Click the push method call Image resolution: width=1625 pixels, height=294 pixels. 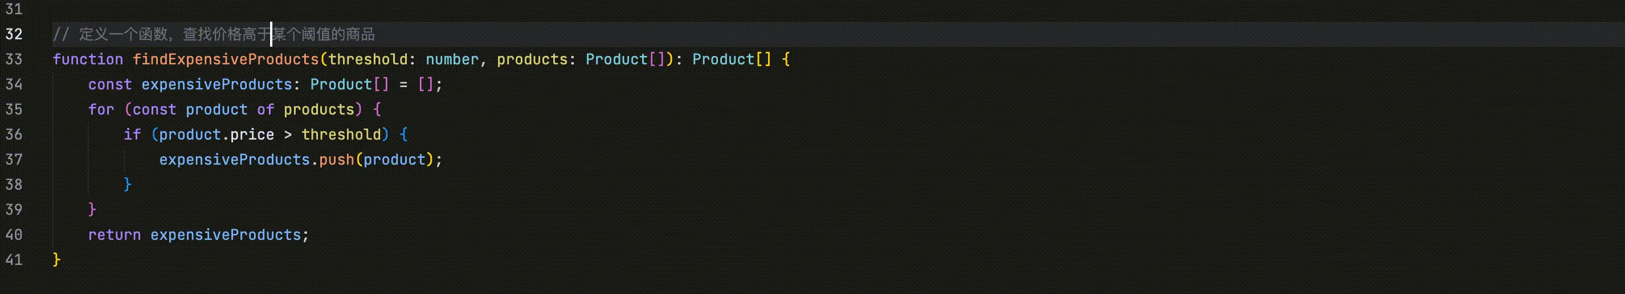(x=336, y=160)
